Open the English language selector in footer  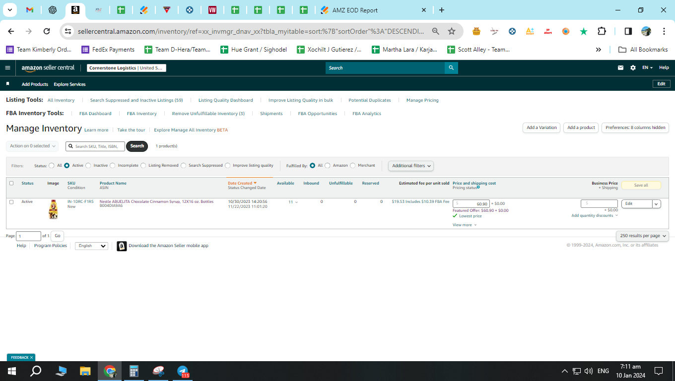(x=91, y=246)
